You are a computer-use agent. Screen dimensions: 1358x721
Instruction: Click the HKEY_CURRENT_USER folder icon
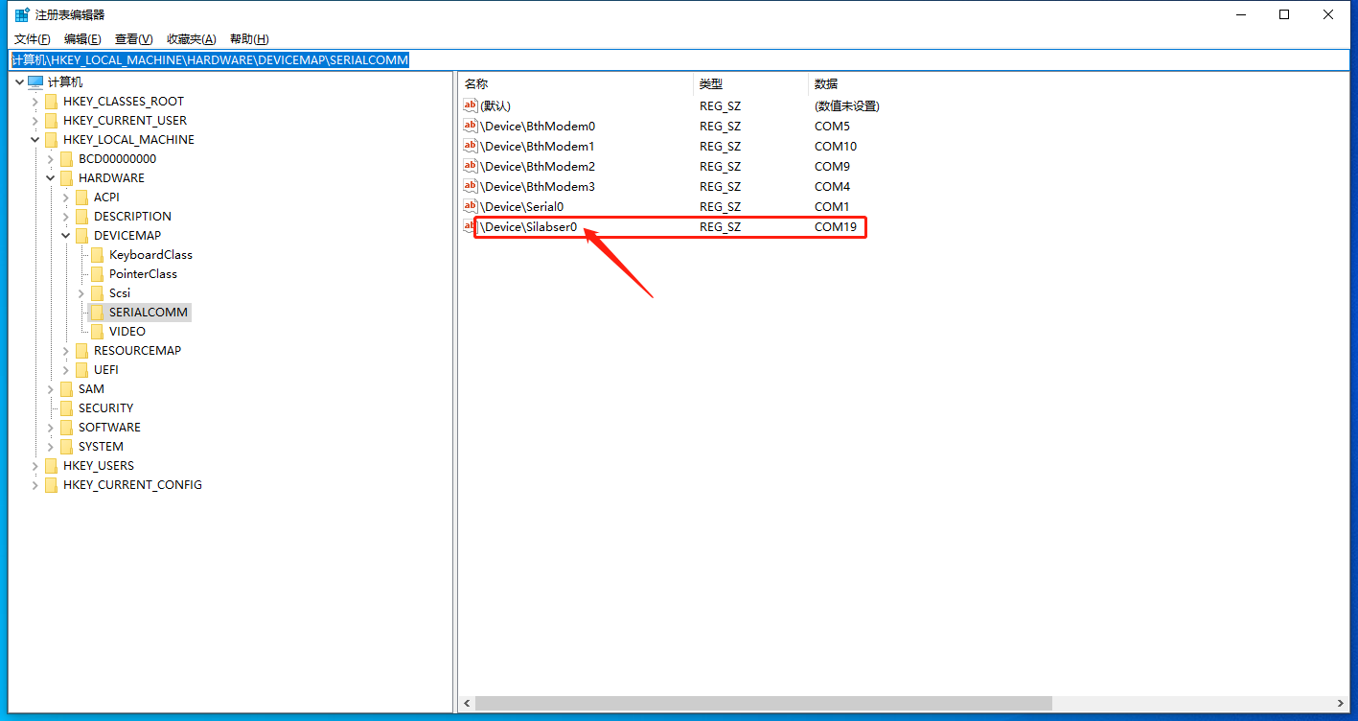coord(51,121)
